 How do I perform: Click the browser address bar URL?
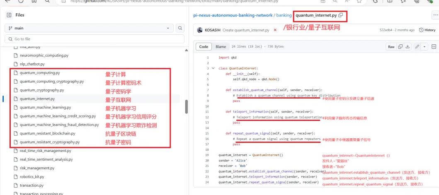point(175,1)
